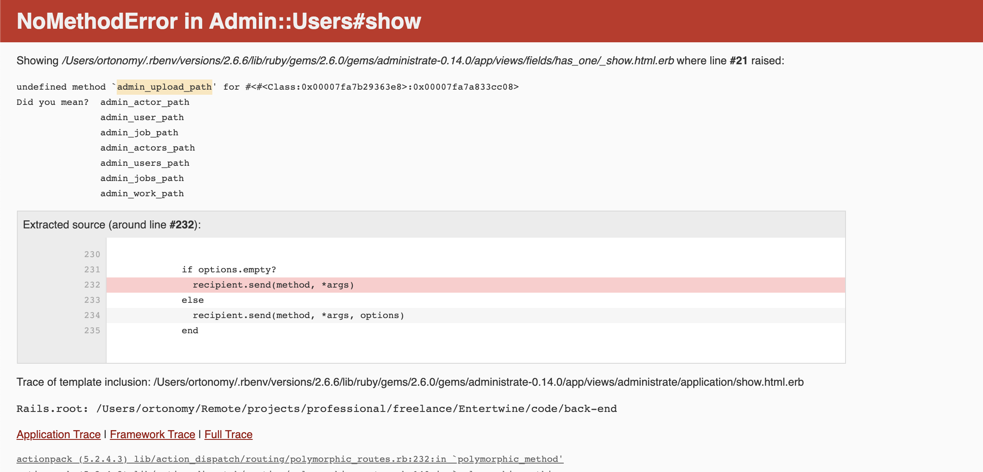
Task: Click the suggested admin_jobs_path method
Action: 142,178
